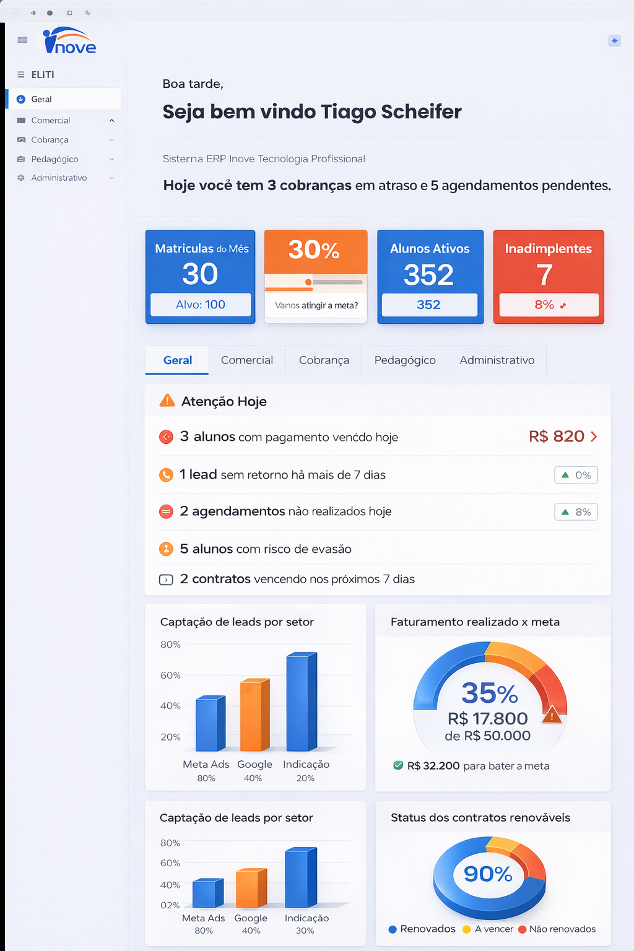Expand the Cobrança sidebar chevron
The image size is (634, 951).
click(111, 140)
